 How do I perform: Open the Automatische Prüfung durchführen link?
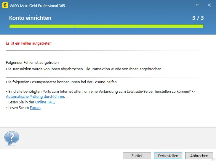[x=35, y=97]
